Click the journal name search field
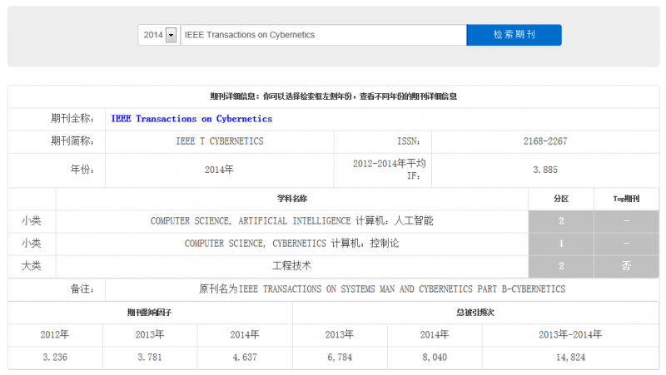 [324, 35]
